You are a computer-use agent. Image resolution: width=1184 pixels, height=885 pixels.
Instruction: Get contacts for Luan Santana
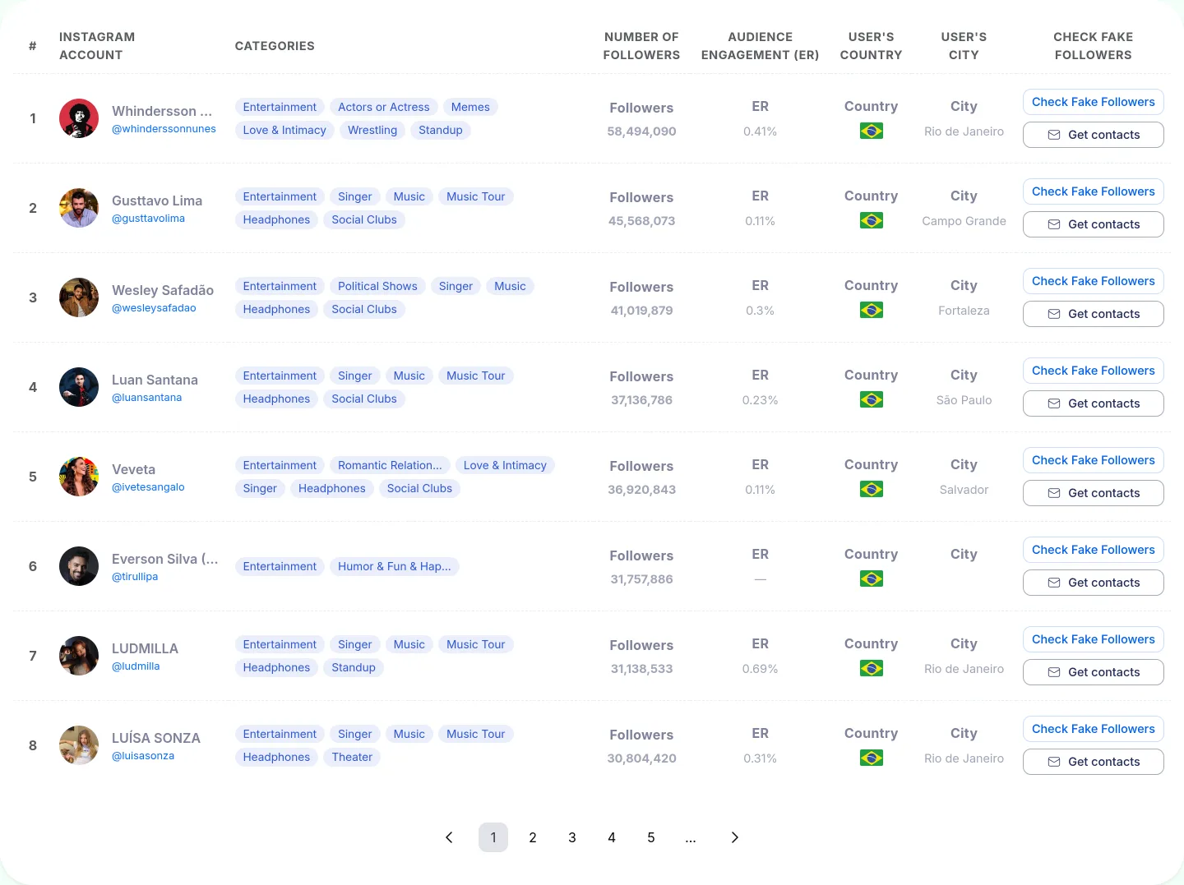click(1094, 403)
